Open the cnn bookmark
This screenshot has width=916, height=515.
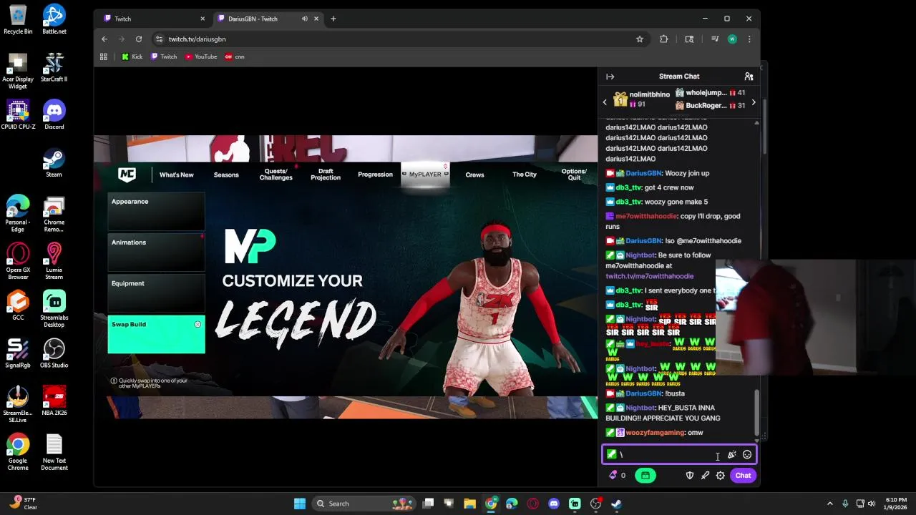234,57
